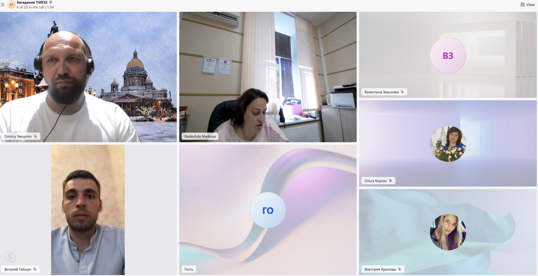Click muted mic icon next to Dmitriy Neuymin
The image size is (538, 276).
[x=35, y=136]
